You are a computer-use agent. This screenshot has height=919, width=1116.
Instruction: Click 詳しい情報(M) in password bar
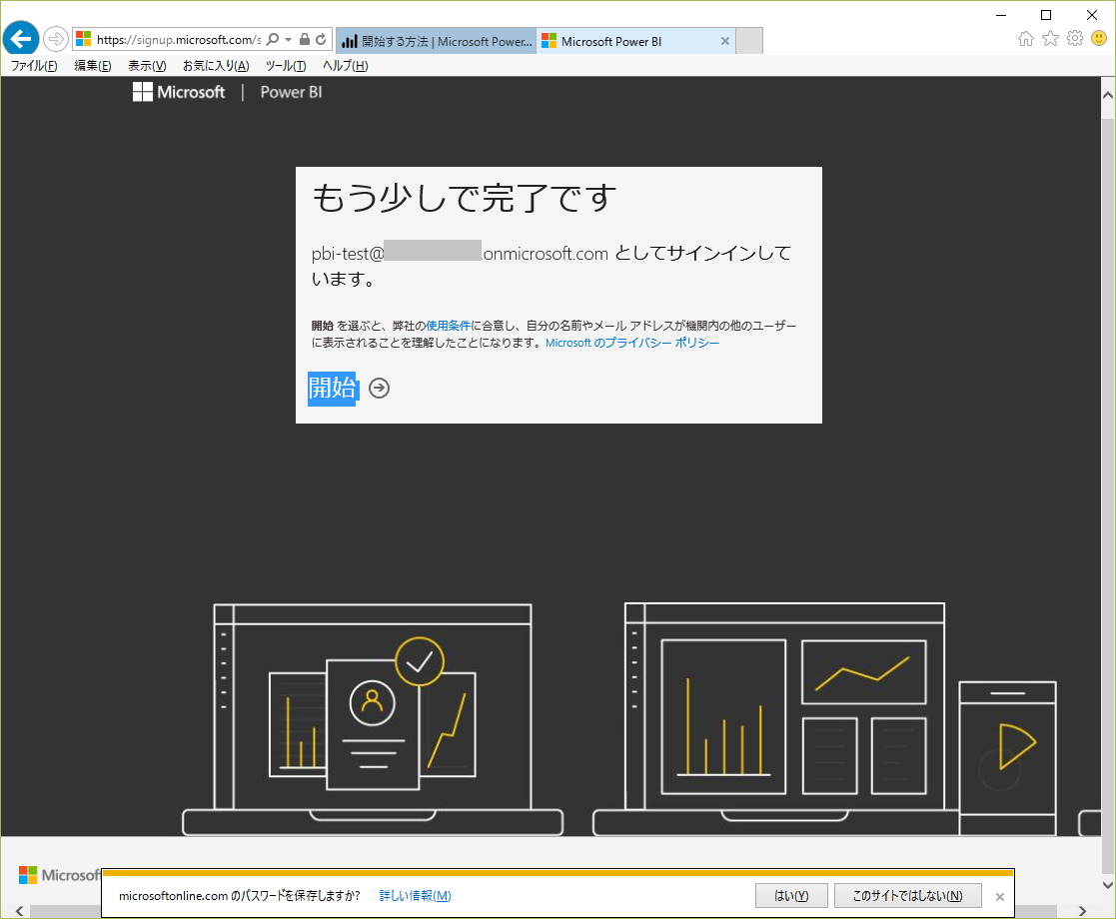pyautogui.click(x=415, y=895)
